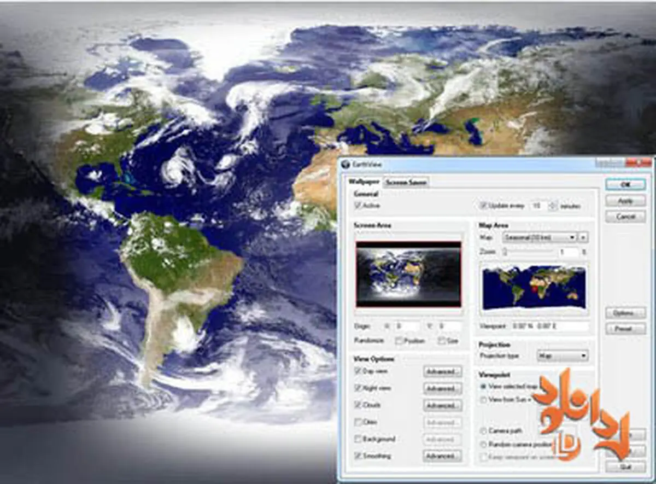The height and width of the screenshot is (484, 656).
Task: Open the Projection type dropdown
Action: tap(563, 356)
